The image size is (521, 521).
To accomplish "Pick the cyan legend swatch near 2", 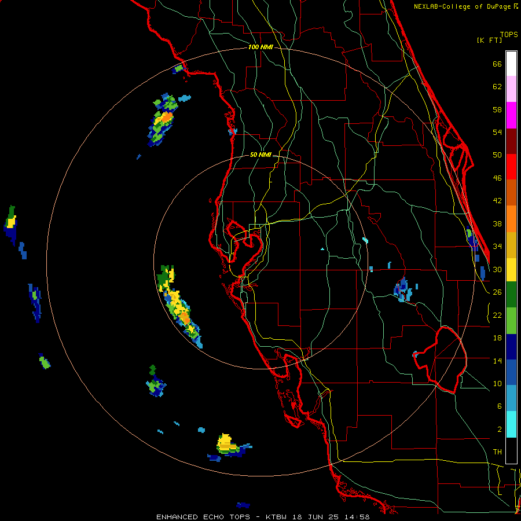I will click(511, 424).
